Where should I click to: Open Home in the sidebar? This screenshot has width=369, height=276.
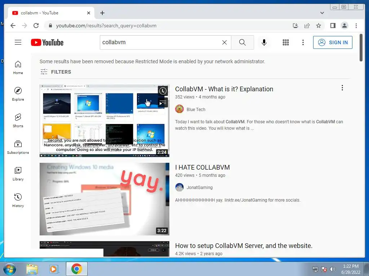[18, 68]
